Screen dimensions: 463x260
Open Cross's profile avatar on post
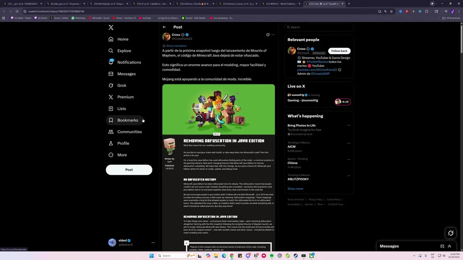[166, 36]
